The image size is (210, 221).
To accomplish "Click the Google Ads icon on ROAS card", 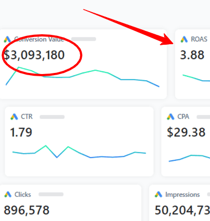I will point(184,39).
